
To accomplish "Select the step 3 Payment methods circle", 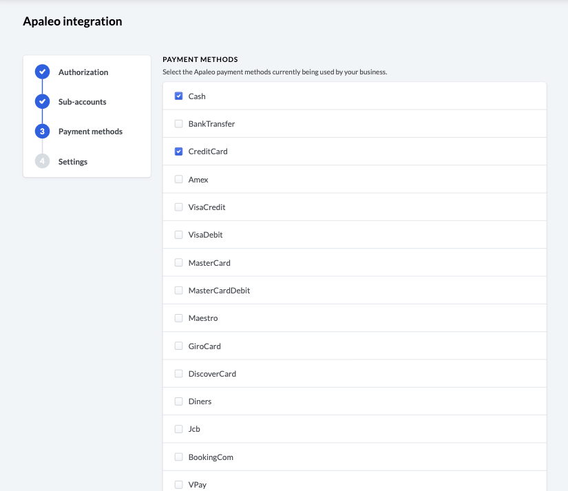I will tap(42, 132).
